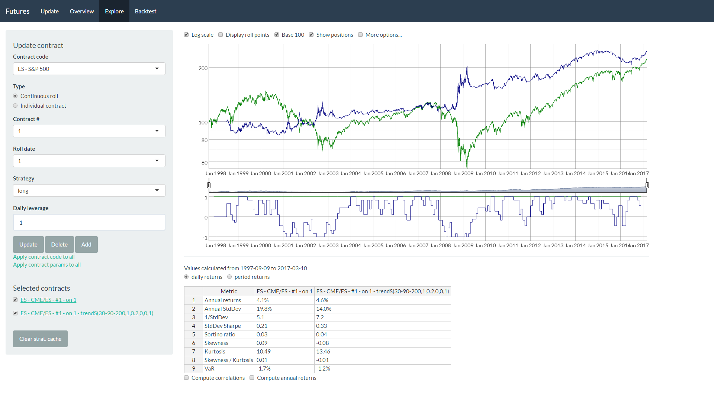Toggle the Base 100 checkbox

(277, 35)
